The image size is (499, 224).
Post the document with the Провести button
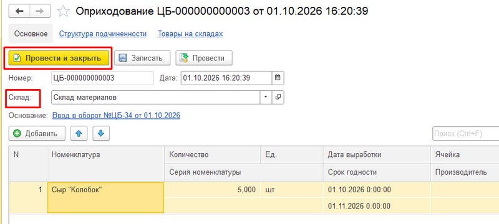(x=204, y=58)
